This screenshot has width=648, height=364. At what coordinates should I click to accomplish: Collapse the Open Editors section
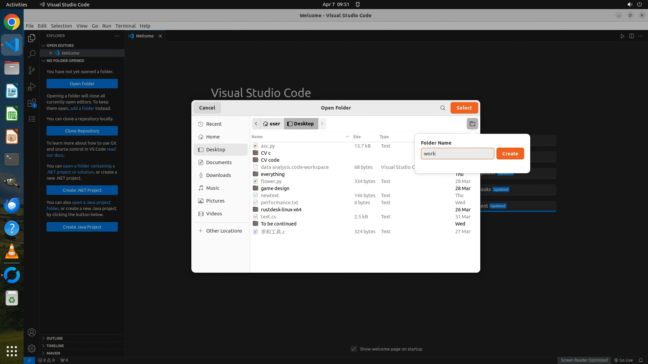tap(60, 45)
